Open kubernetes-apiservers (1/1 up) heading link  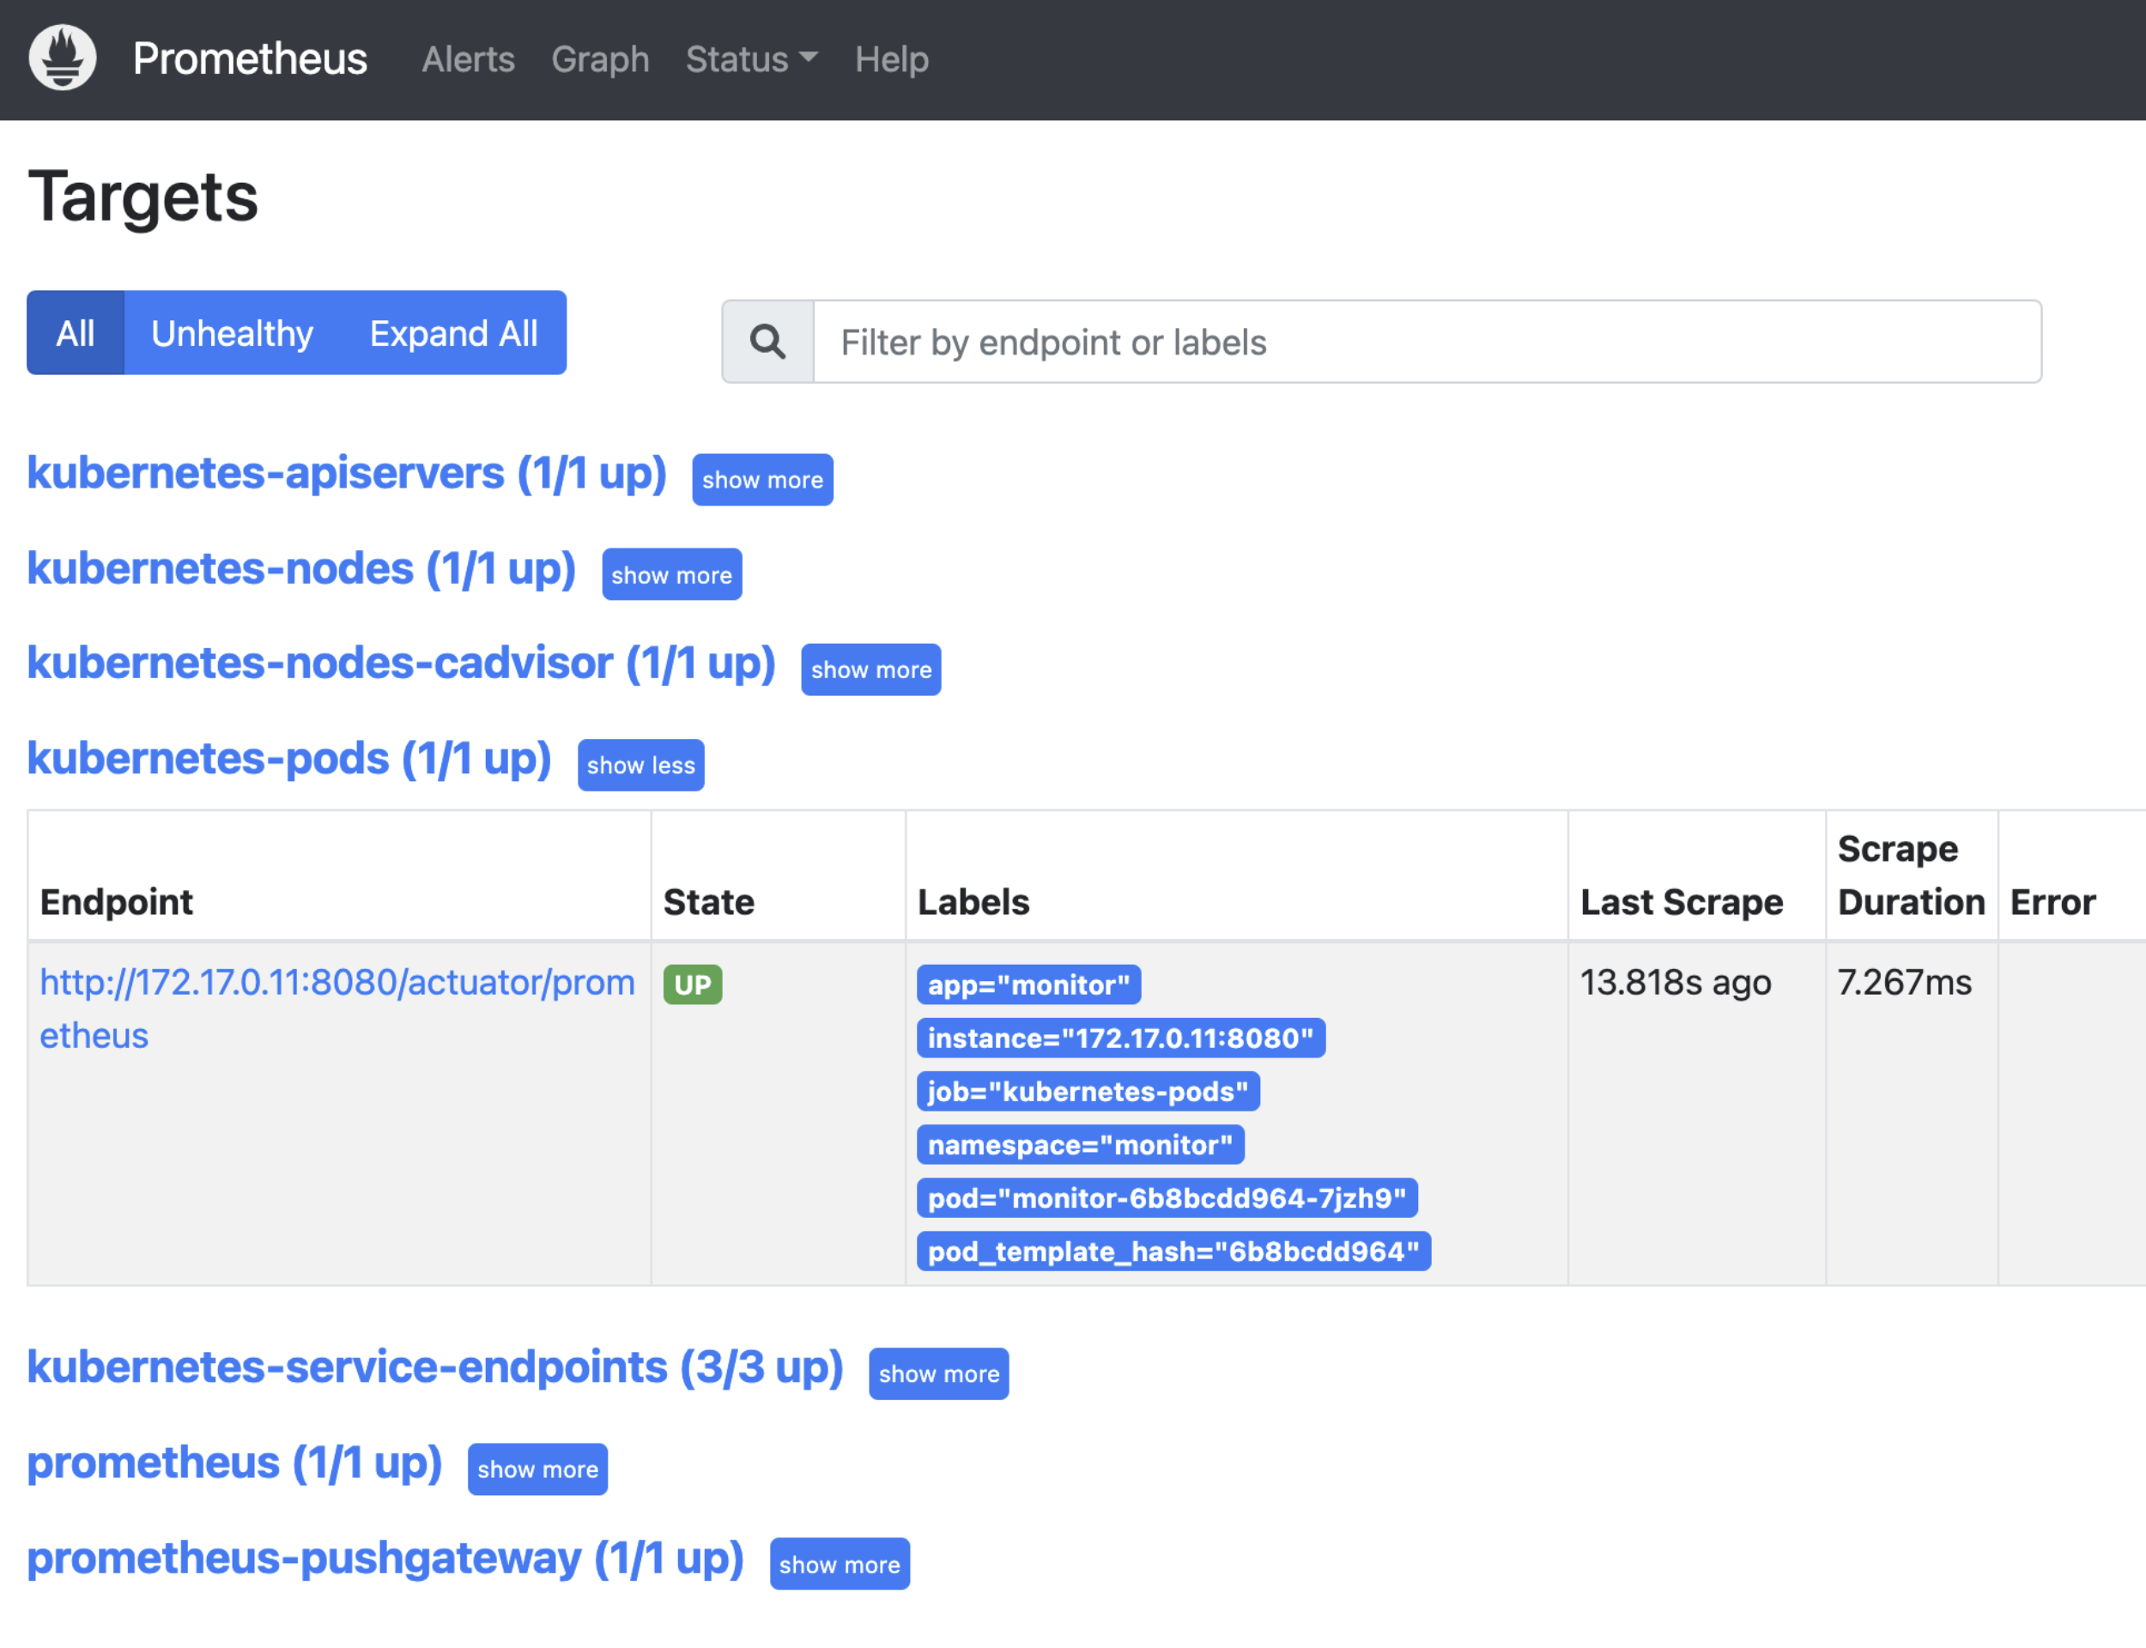347,474
